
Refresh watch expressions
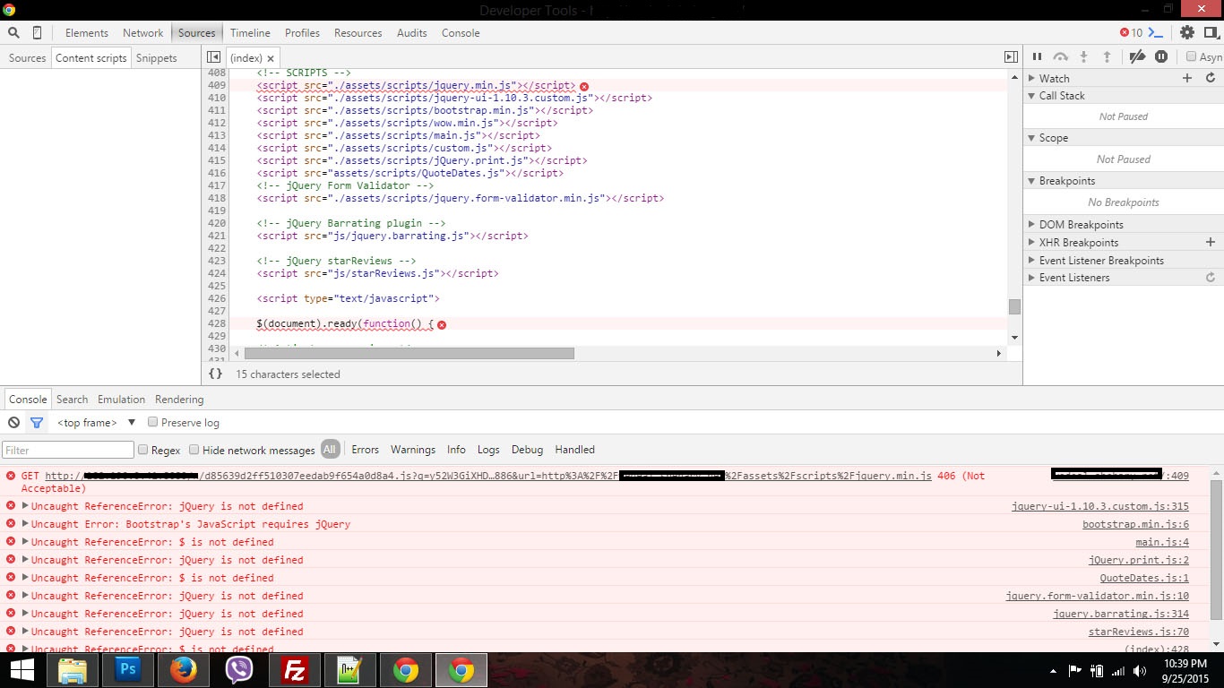(x=1211, y=79)
